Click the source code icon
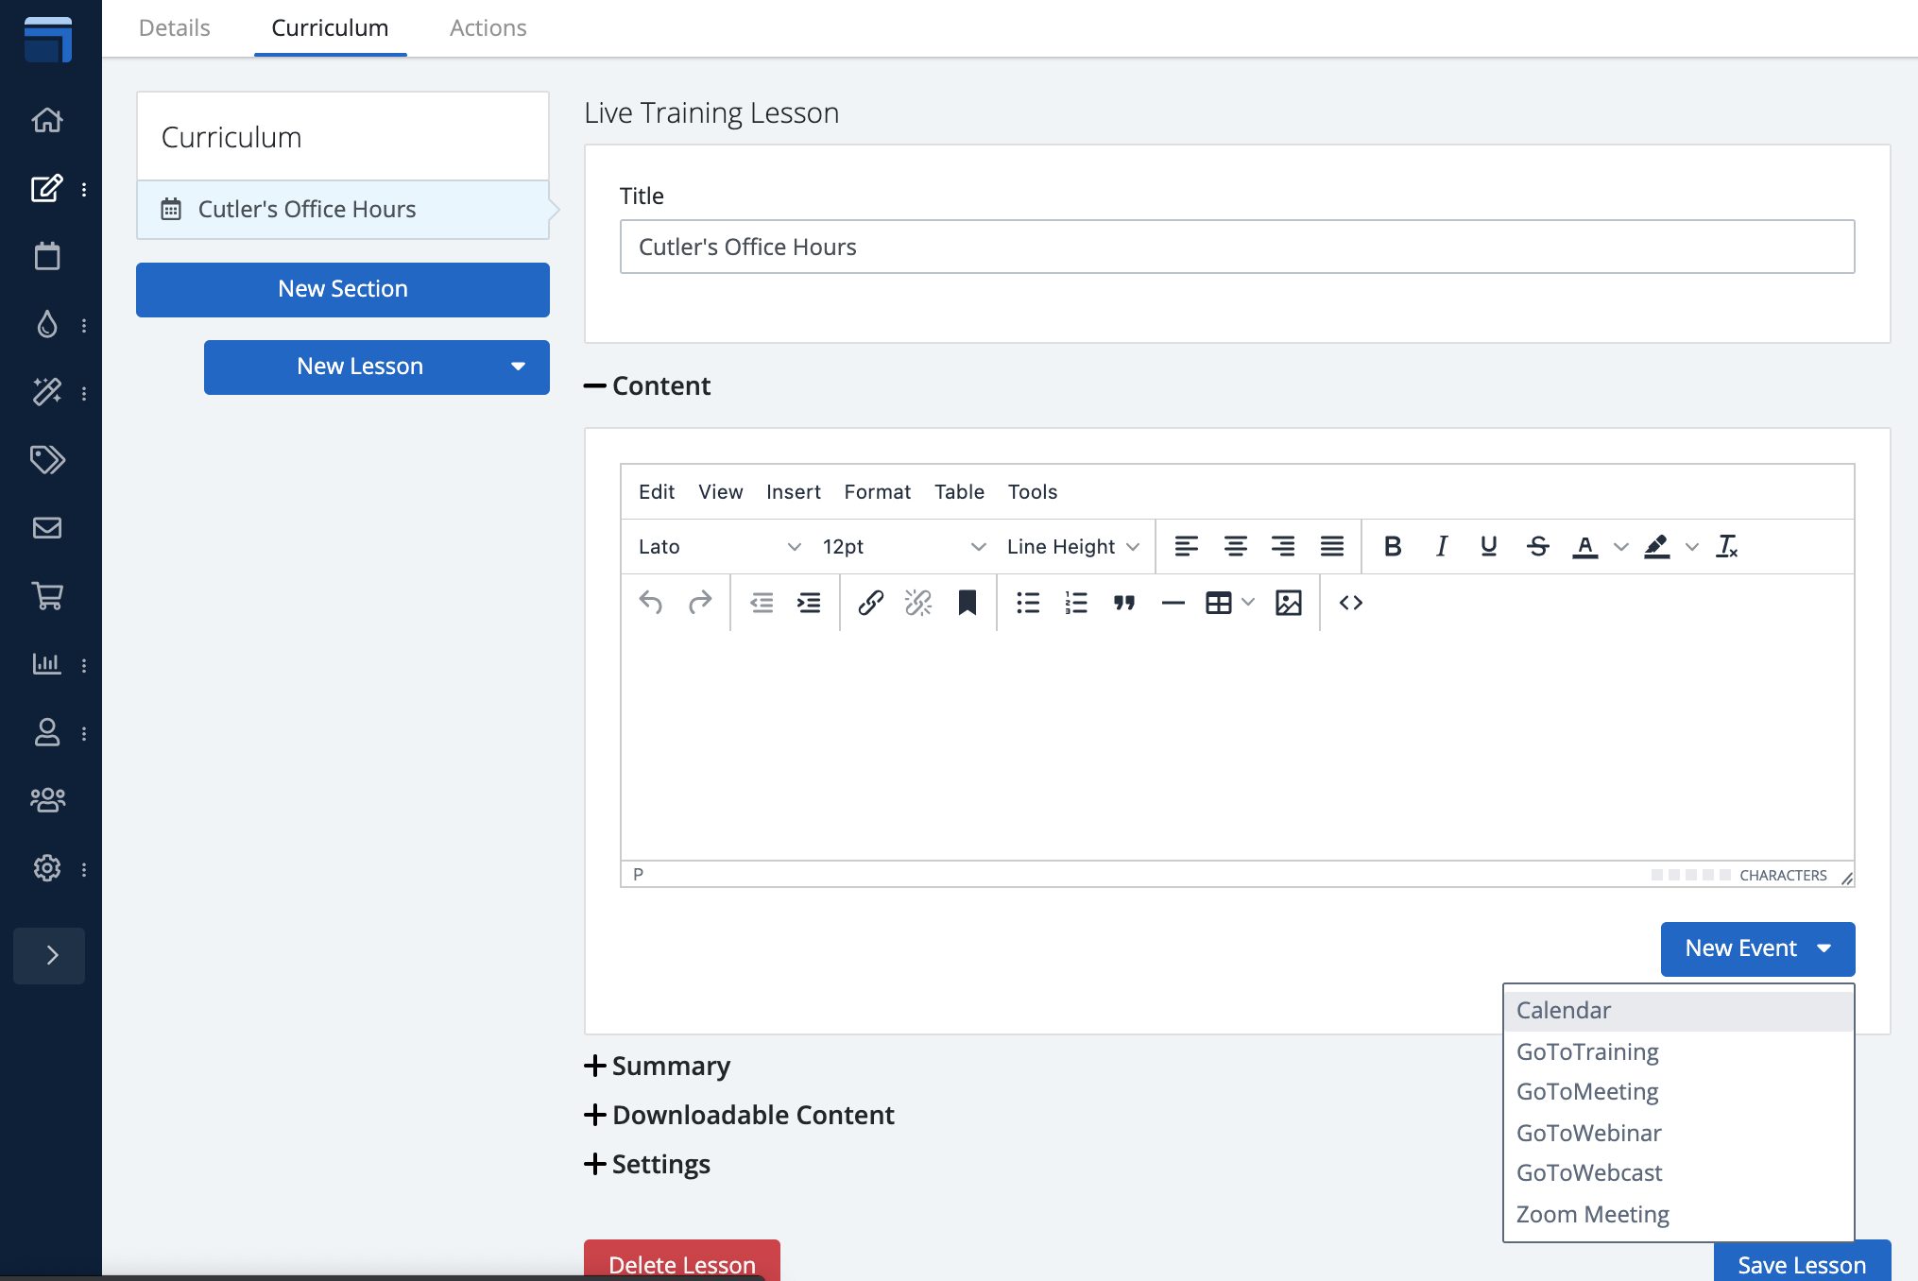The image size is (1918, 1281). (1350, 603)
